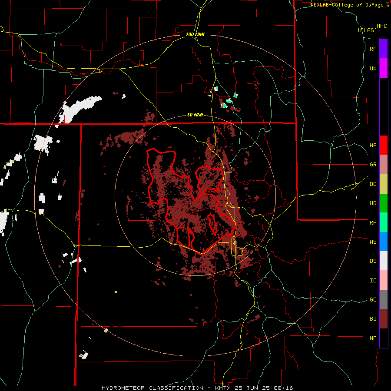Click the HYDROMETEOR CLASSIFICATION title text
This screenshot has height=391, width=391.
152,388
